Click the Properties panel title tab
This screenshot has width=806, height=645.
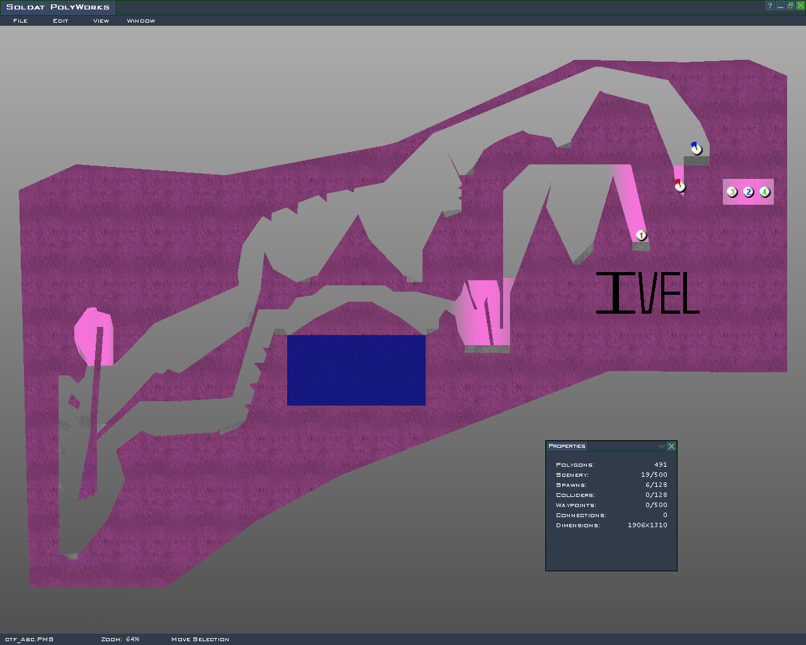(x=567, y=446)
